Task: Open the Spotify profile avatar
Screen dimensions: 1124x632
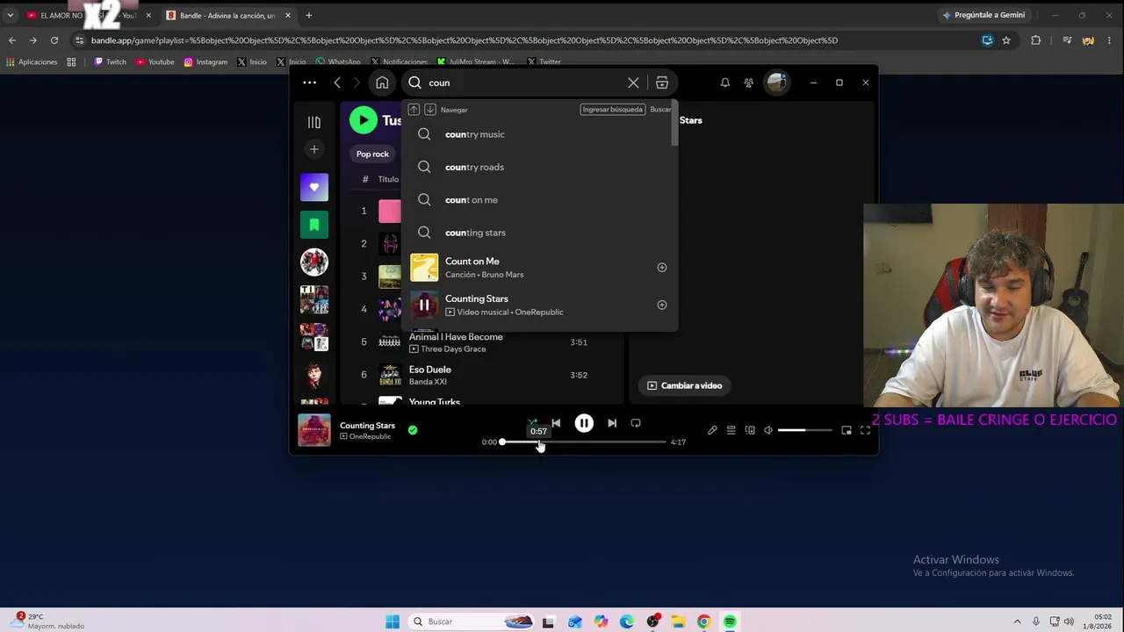Action: tap(776, 83)
